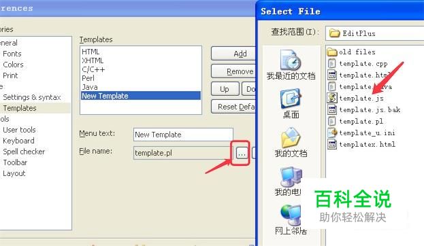Click the template.js.bak file name
Image resolution: width=424 pixels, height=246 pixels.
click(370, 110)
